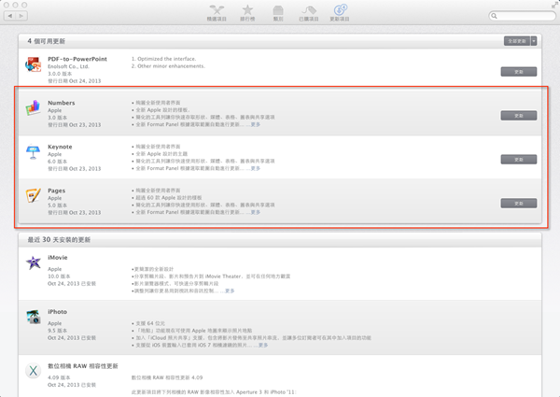Click the PDF-to-PowerPoint app icon

[x=33, y=68]
